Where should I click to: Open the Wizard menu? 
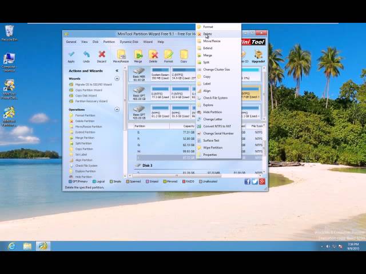pos(148,42)
